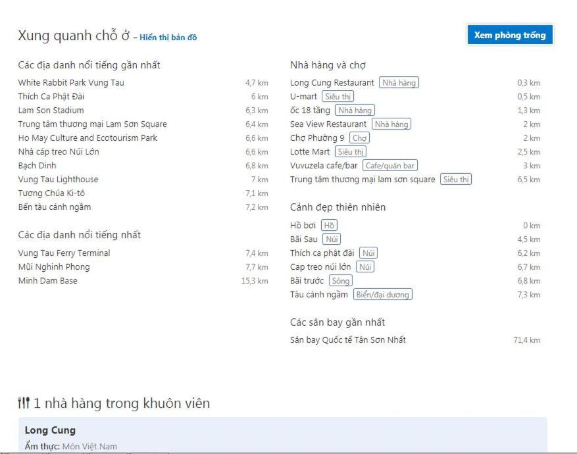Select the Lotte Mart entry
Screen dimensions: 577x454
310,152
